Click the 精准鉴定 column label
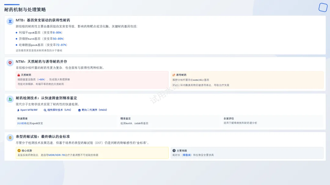 (126, 119)
